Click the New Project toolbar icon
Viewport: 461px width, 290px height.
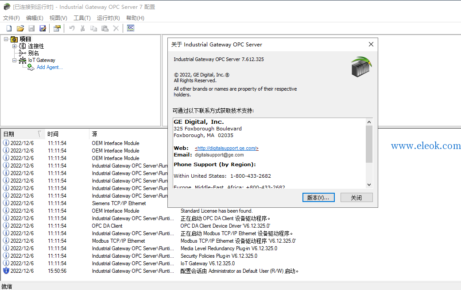pyautogui.click(x=9, y=28)
